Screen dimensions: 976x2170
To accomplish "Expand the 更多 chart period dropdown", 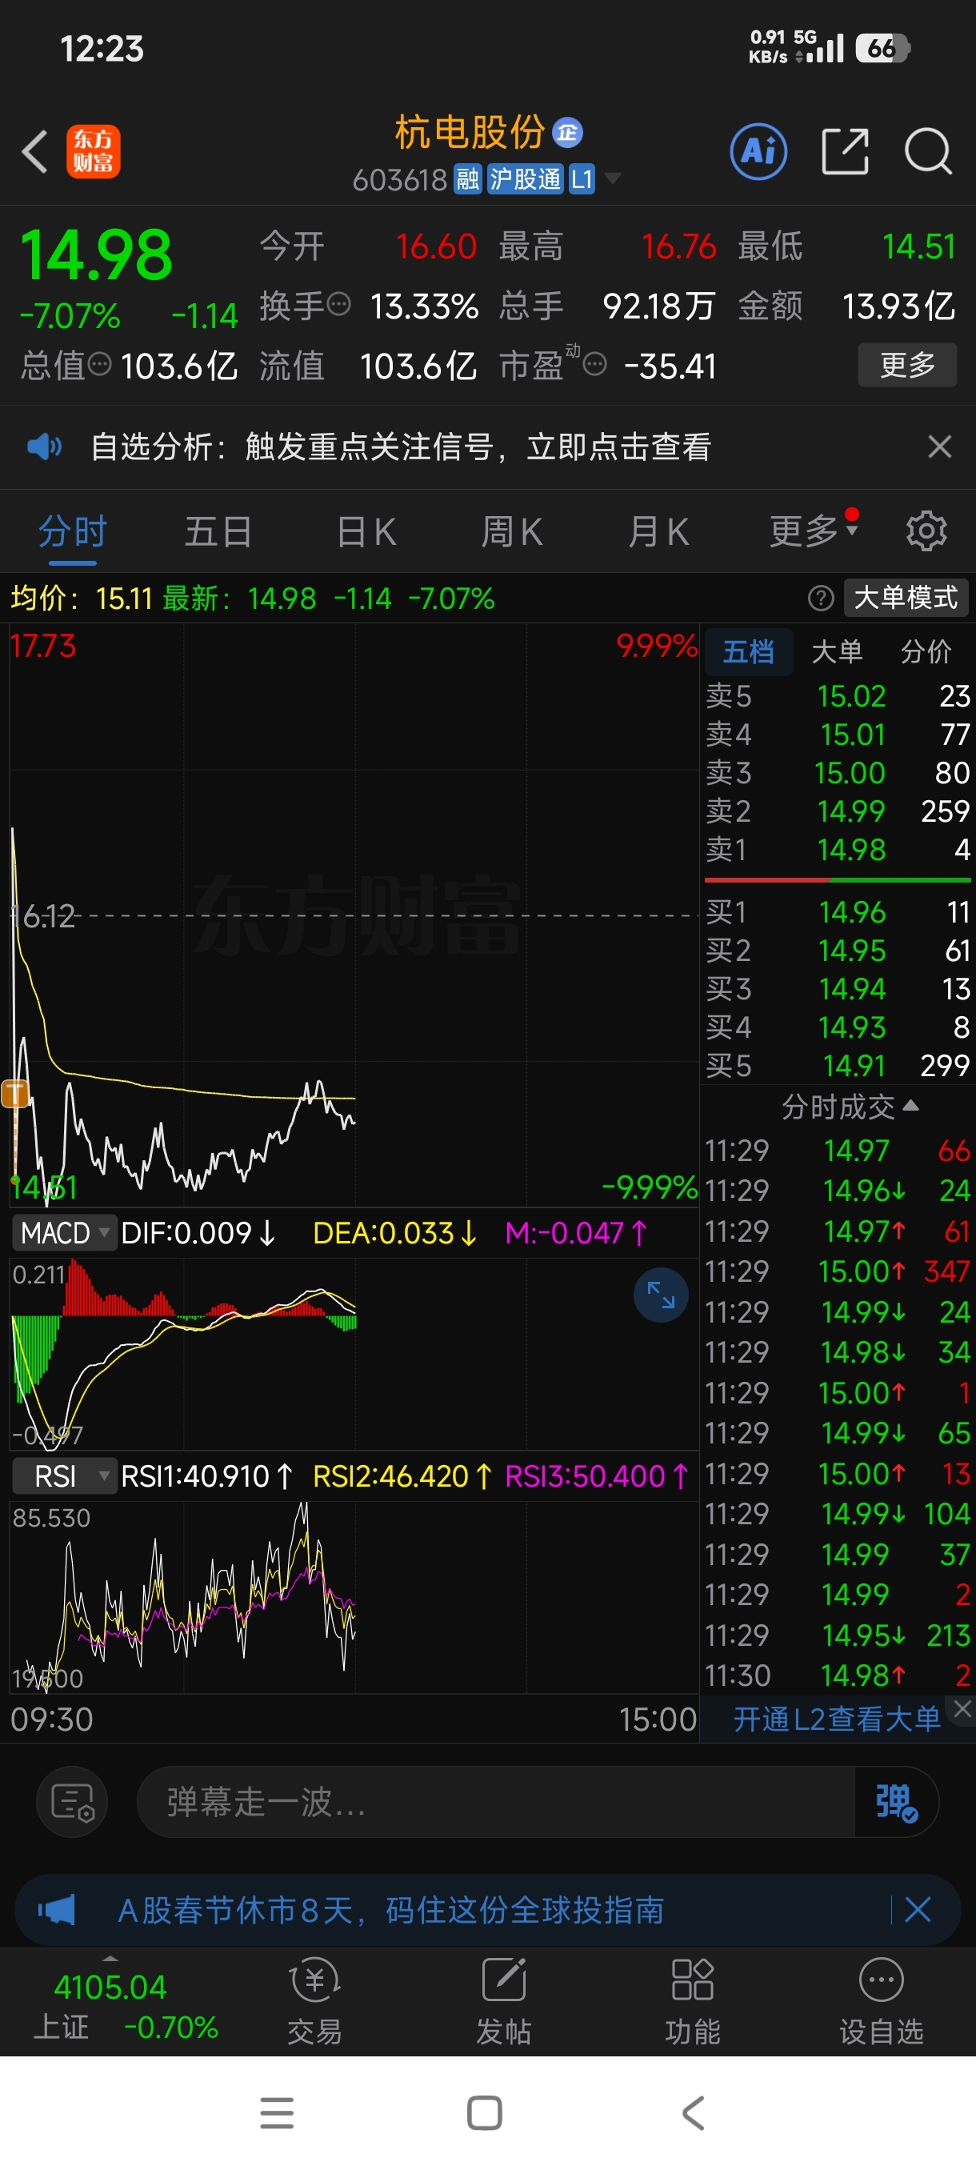I will click(814, 530).
